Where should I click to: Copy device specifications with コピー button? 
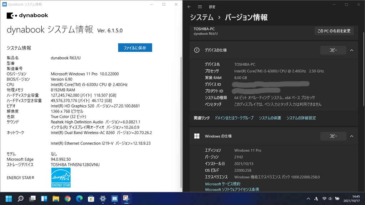[333, 50]
